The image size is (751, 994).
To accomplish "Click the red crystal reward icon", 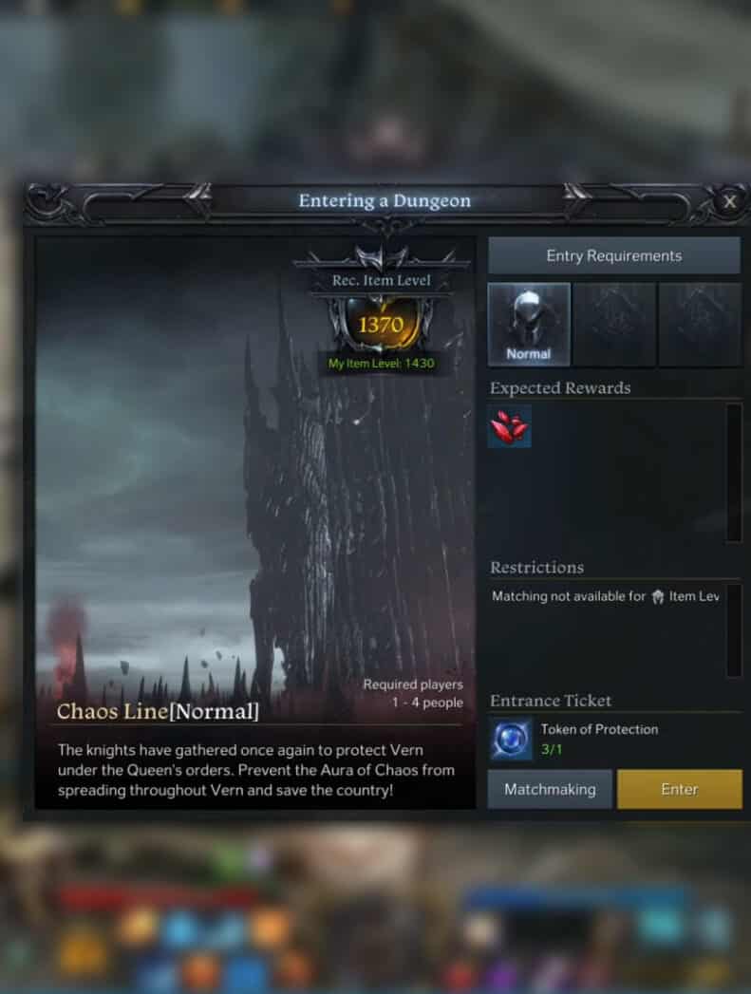I will tap(510, 426).
